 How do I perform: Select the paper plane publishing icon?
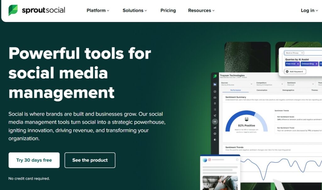[215, 115]
